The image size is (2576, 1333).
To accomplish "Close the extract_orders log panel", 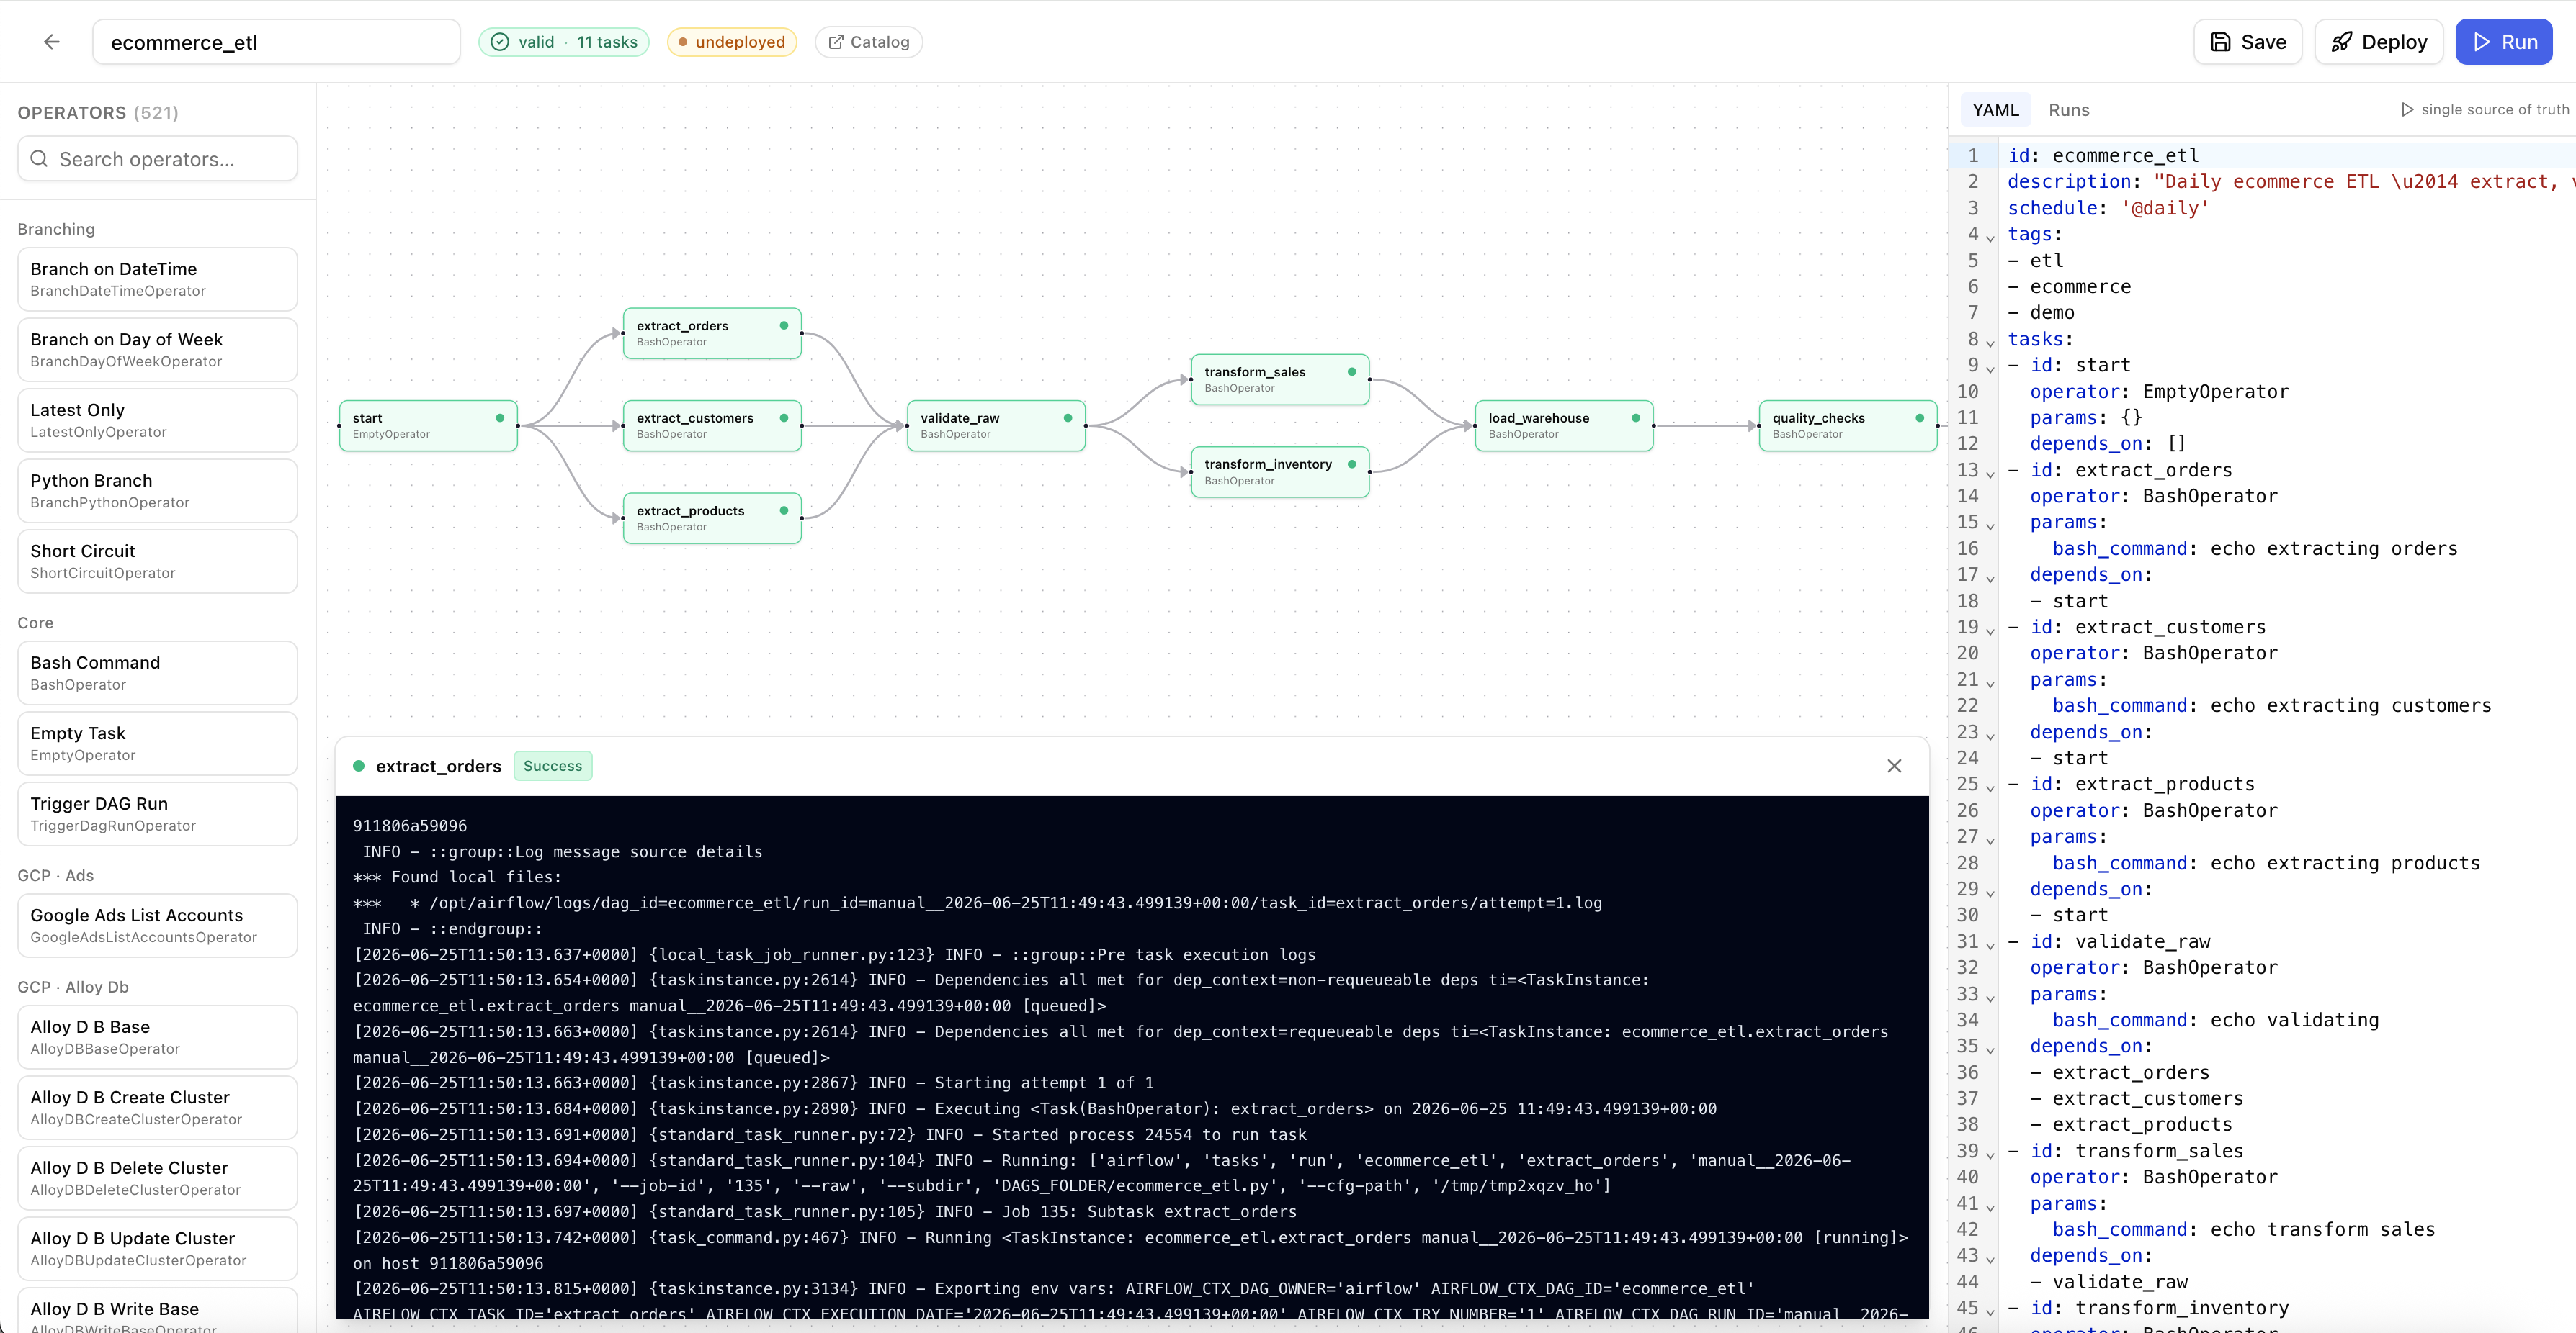I will tap(1894, 765).
